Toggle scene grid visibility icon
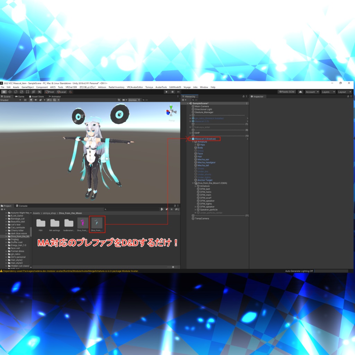The width and height of the screenshot is (355, 355). (x=54, y=100)
